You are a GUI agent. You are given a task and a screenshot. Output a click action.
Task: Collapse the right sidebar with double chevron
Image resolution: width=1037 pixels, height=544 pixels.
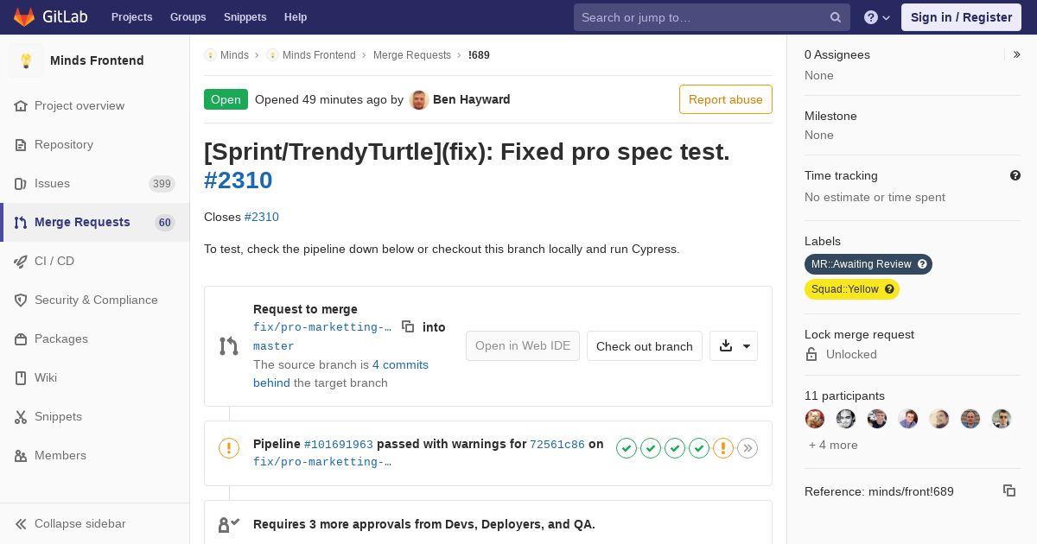click(1017, 54)
